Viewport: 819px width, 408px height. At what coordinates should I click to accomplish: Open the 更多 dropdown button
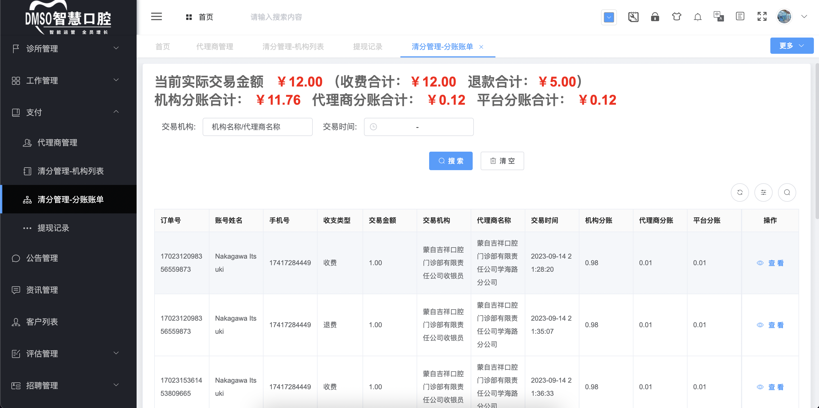coord(791,46)
